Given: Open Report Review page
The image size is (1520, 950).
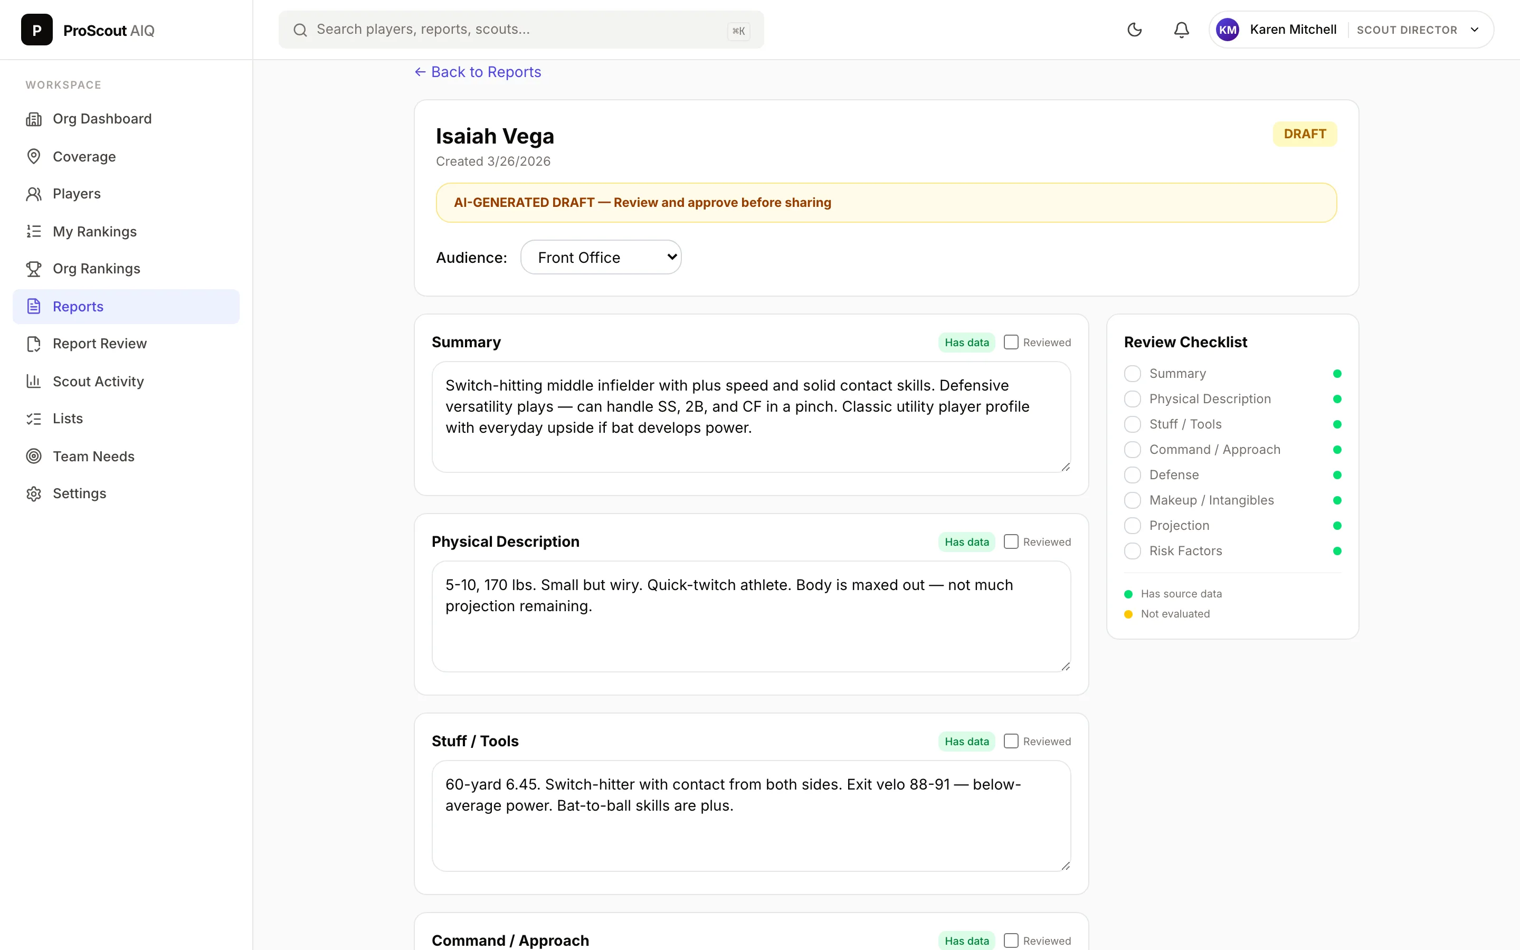Looking at the screenshot, I should click(x=126, y=344).
